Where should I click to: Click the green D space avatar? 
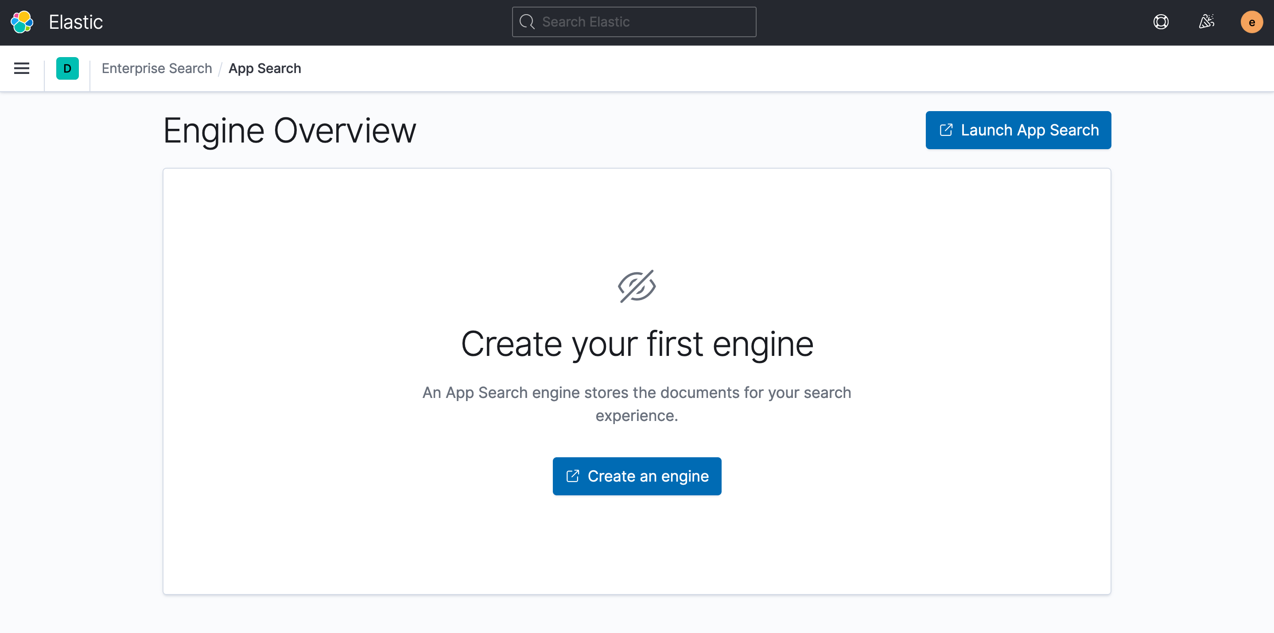[x=67, y=68]
